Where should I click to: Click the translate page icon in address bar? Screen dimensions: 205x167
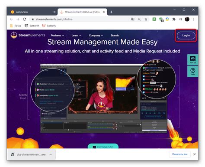[133, 19]
